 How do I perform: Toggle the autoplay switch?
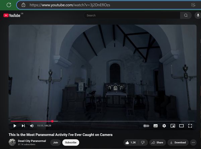(x=146, y=126)
